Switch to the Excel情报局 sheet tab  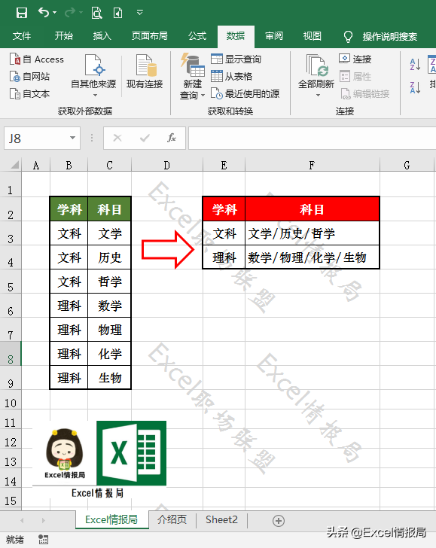click(x=111, y=519)
